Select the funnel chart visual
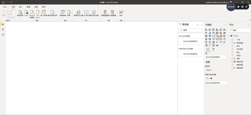This screenshot has height=115, width=251. click(x=210, y=36)
